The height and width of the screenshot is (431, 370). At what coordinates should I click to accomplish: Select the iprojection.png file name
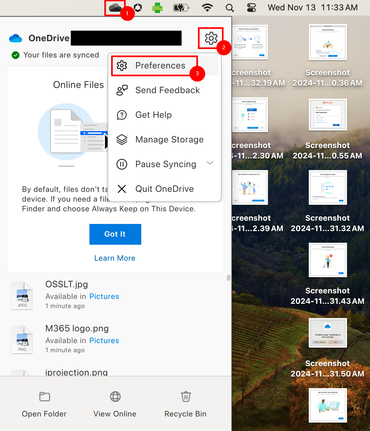[76, 372]
